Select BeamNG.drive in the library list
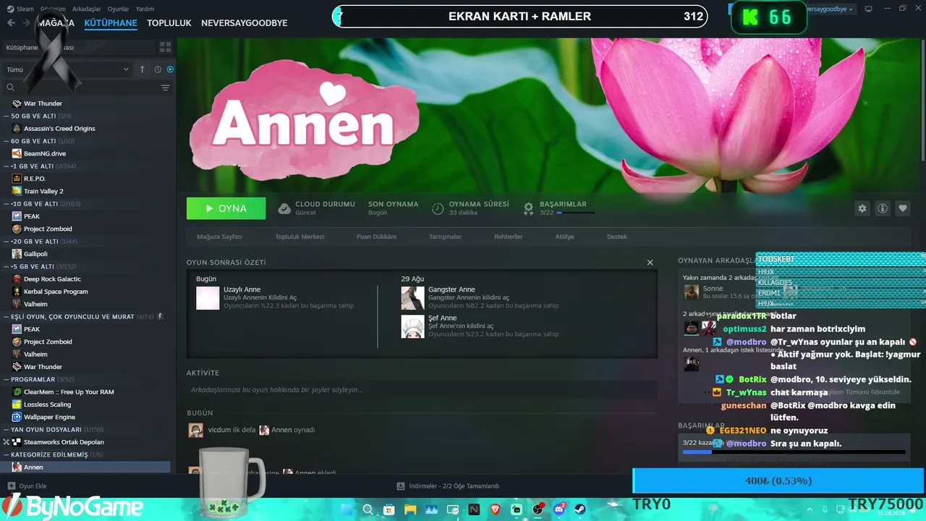This screenshot has height=521, width=926. point(45,153)
